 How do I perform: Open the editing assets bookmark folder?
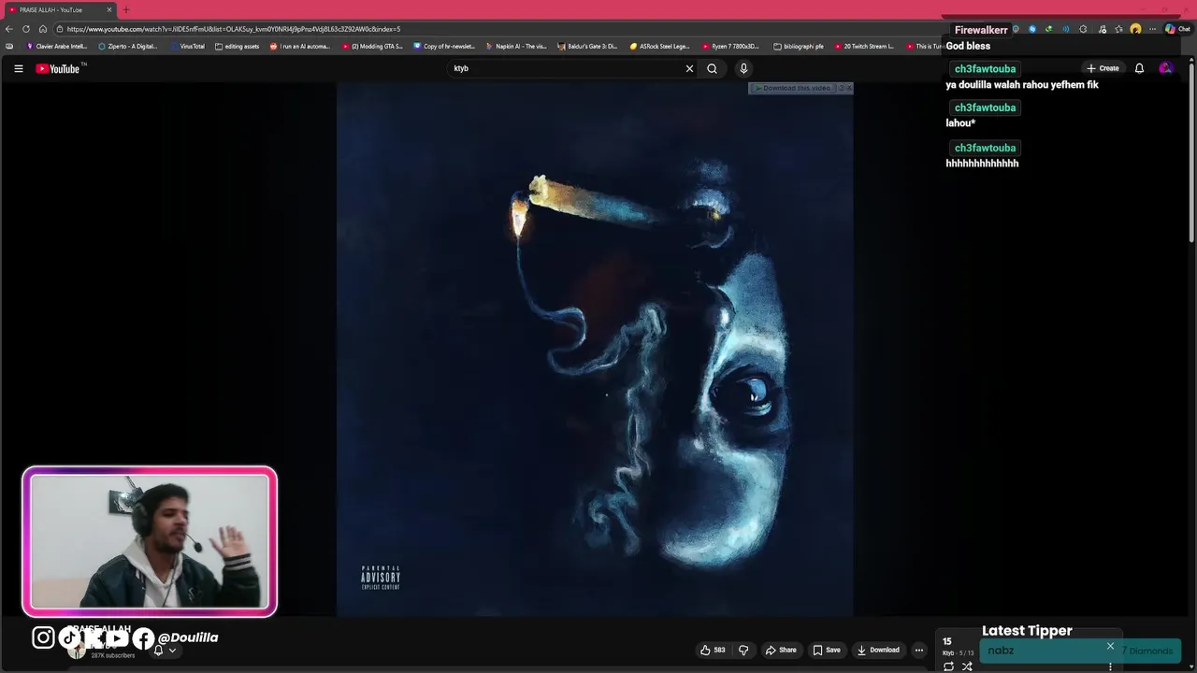coord(238,46)
